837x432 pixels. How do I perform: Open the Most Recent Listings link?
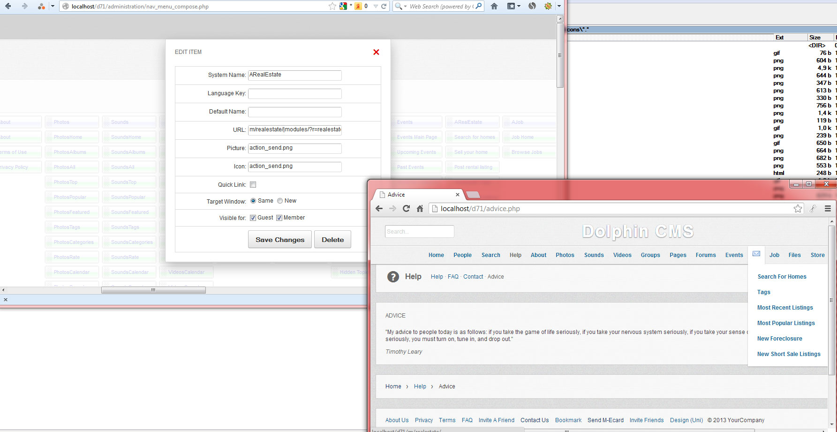[x=785, y=308]
